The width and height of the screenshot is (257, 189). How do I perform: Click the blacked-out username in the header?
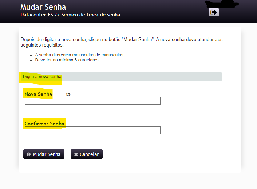tap(222, 5)
